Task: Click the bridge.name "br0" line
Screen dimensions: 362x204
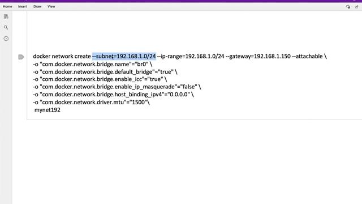Action: tap(93, 64)
